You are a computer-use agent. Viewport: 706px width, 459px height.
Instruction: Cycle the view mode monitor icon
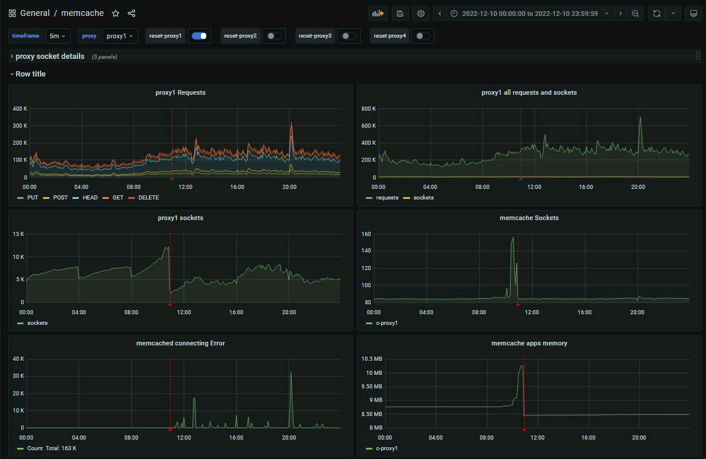(694, 14)
